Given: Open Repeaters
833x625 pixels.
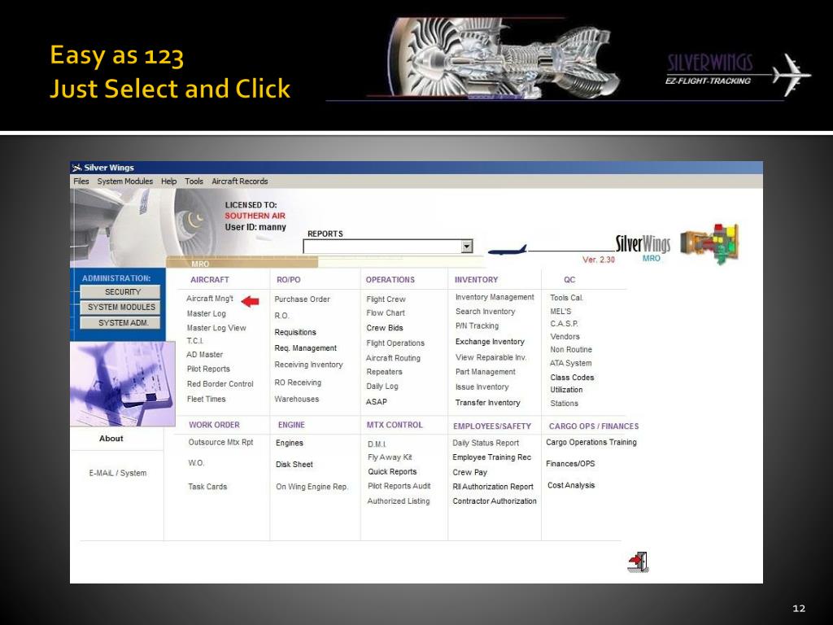Looking at the screenshot, I should [384, 372].
